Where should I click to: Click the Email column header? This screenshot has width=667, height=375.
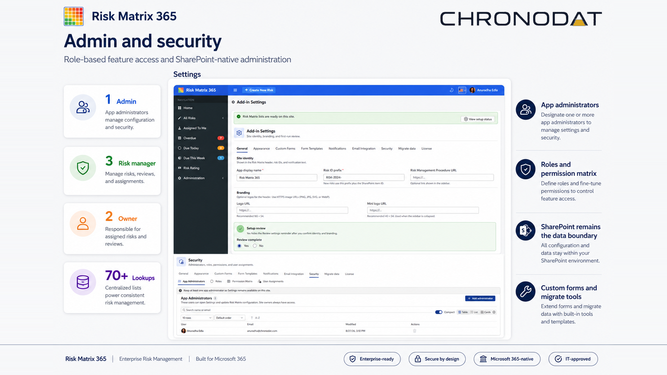pos(250,324)
